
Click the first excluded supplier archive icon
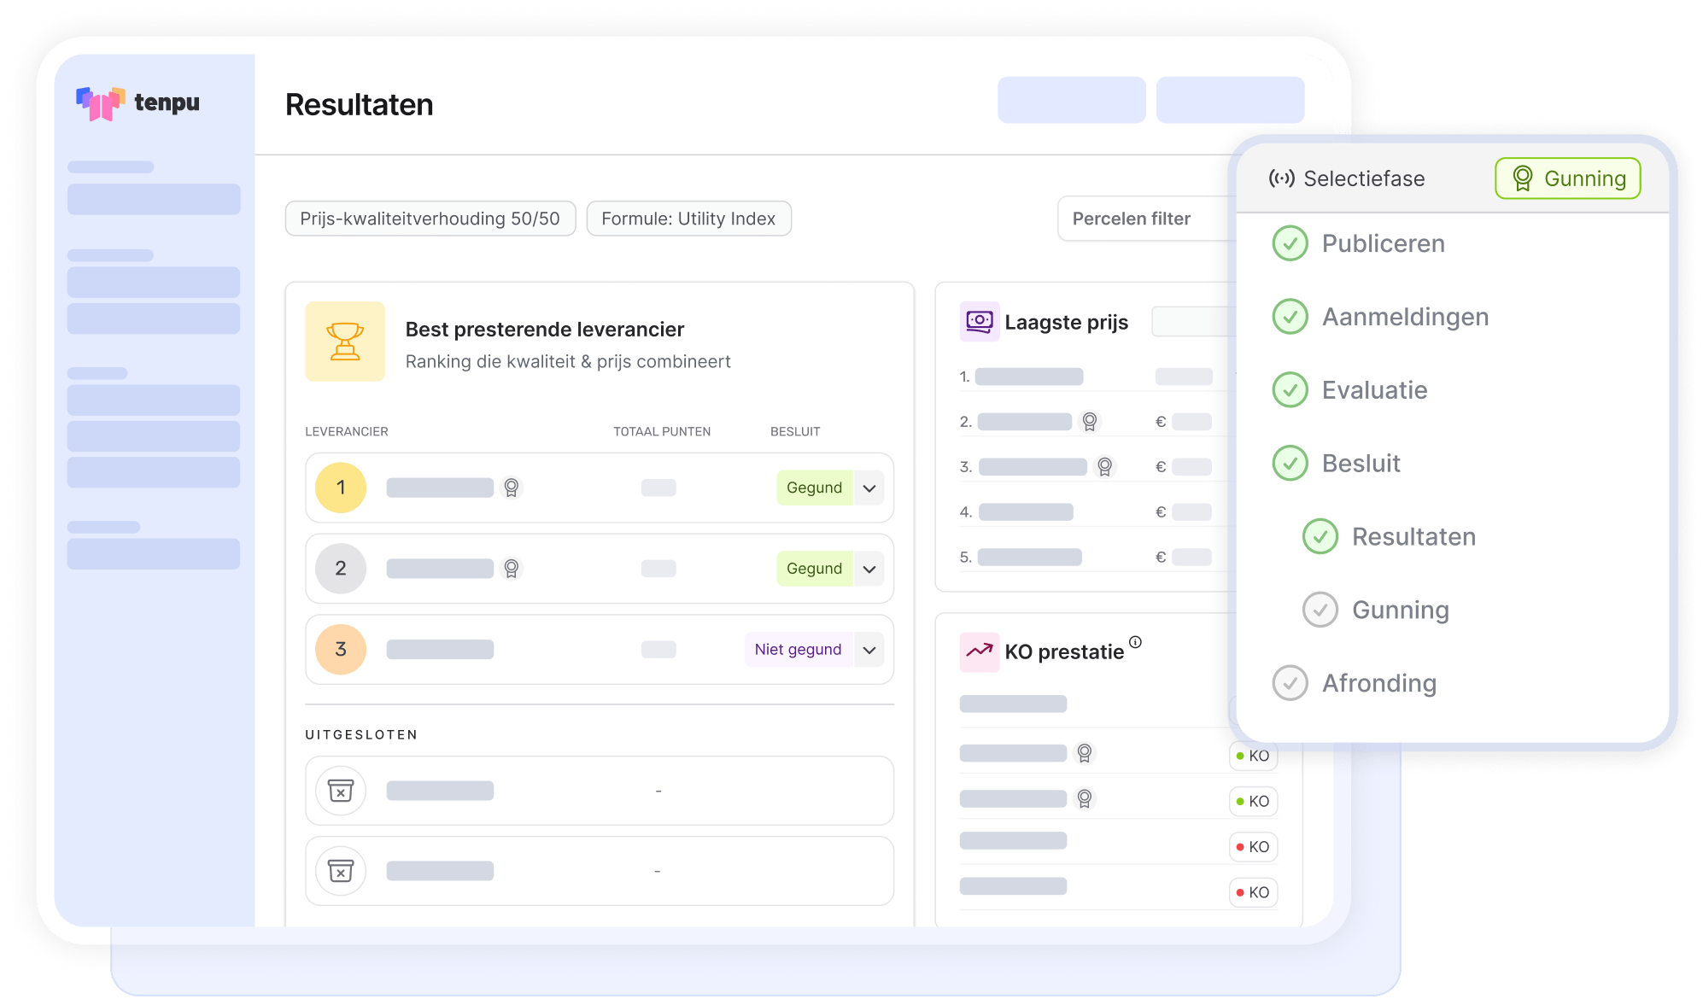[x=341, y=791]
